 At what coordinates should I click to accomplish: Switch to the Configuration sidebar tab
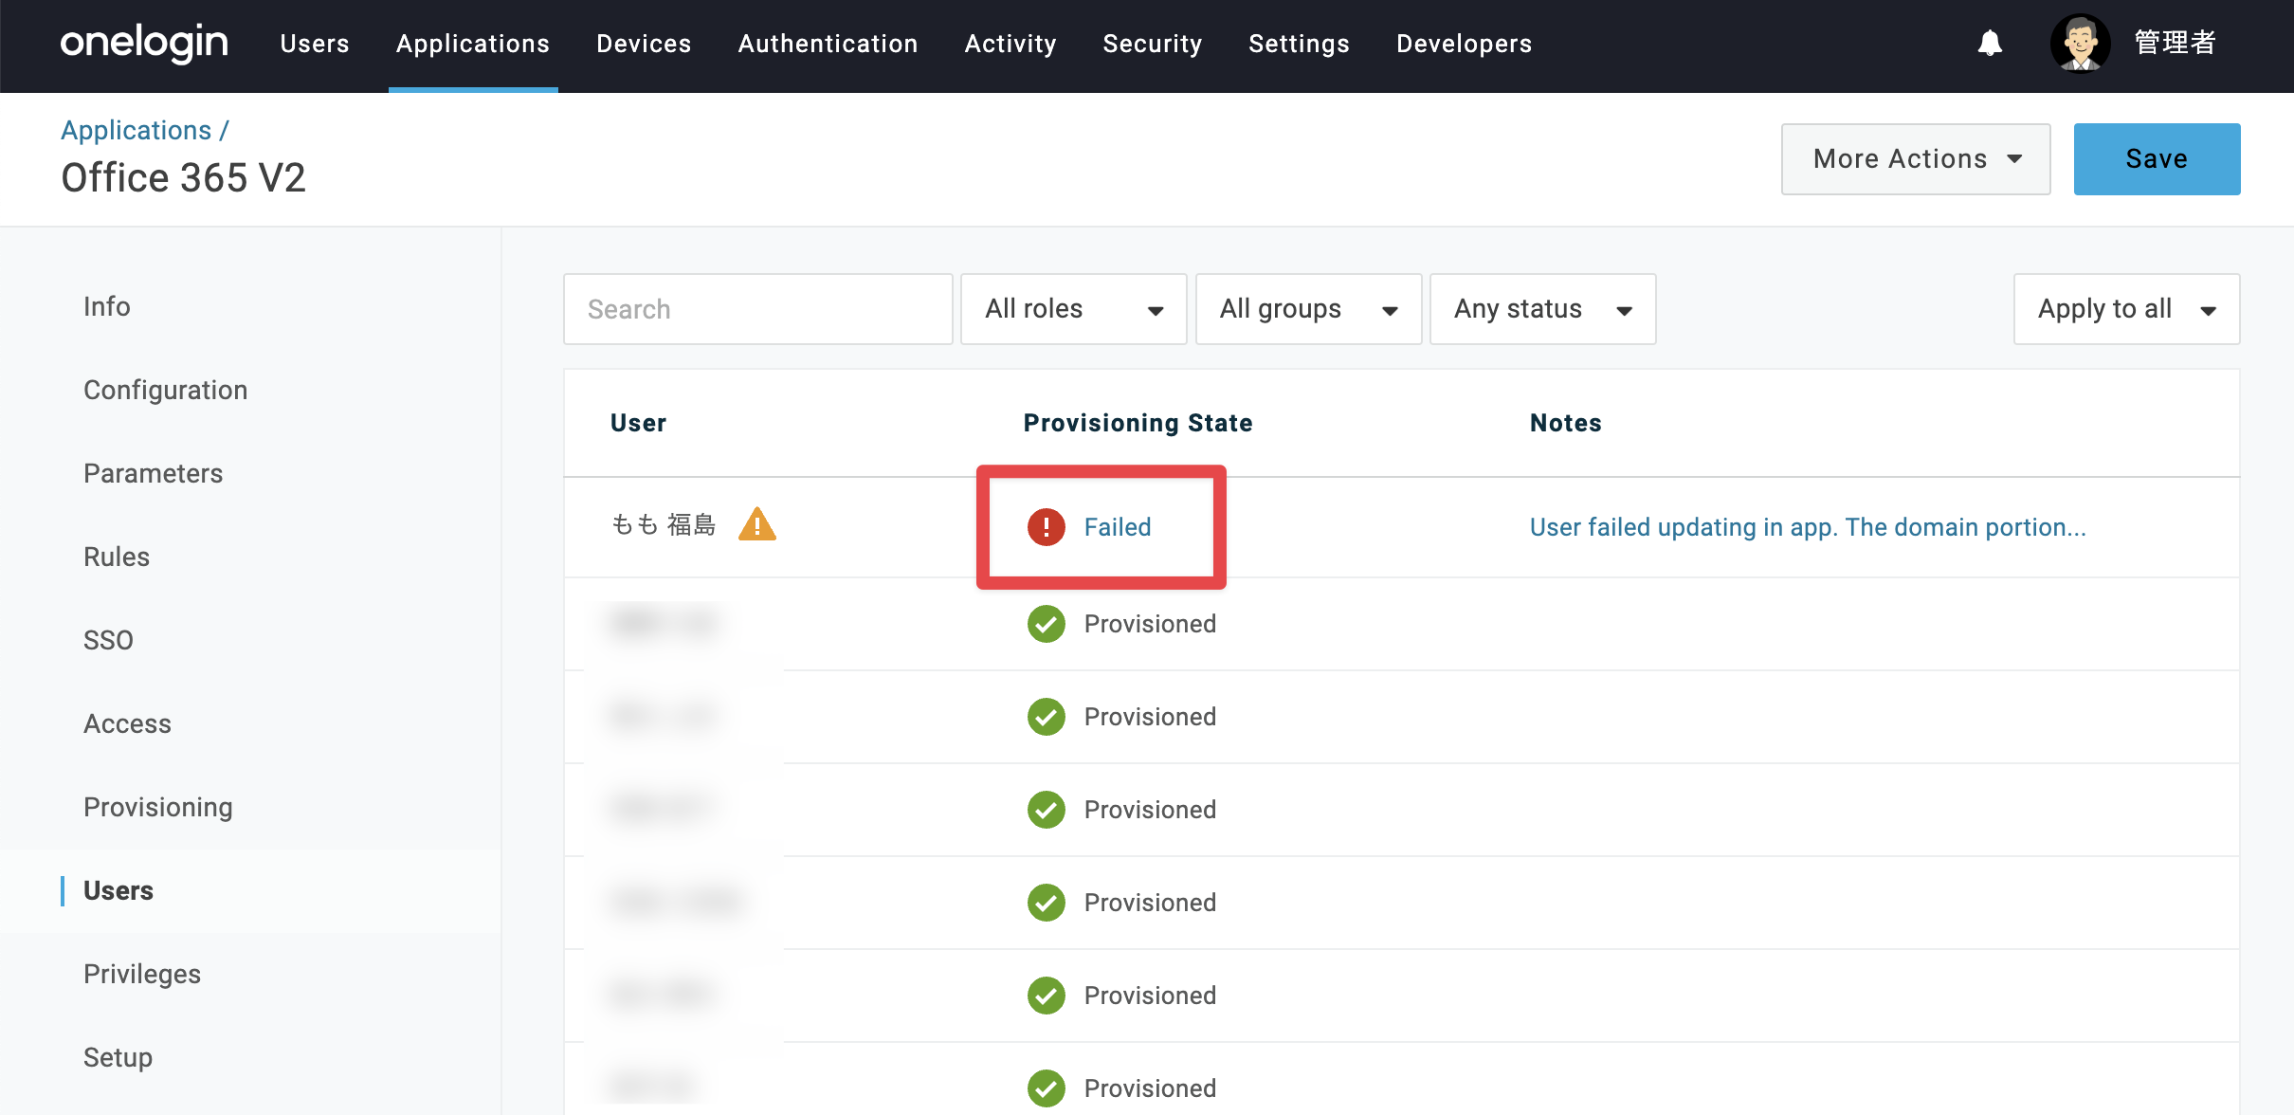165,390
